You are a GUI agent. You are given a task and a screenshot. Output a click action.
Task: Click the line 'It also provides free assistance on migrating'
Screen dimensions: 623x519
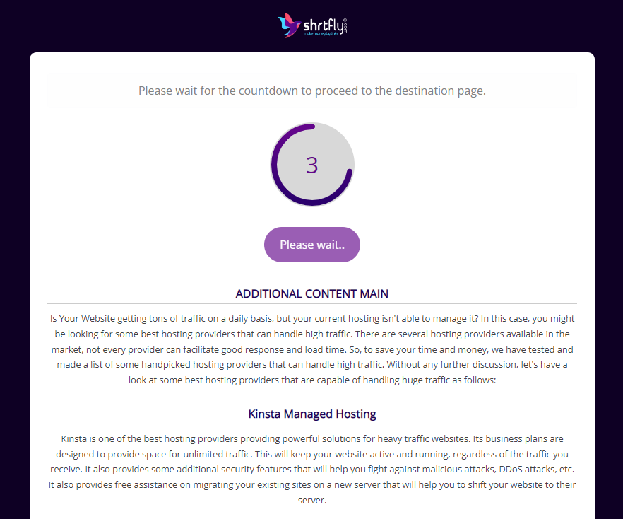312,485
